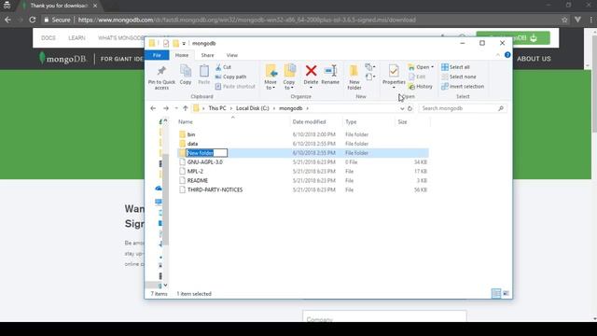Sort by Date modified column header
597x336 pixels.
click(309, 122)
